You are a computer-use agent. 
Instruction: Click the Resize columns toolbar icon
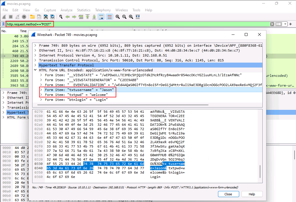[x=138, y=17]
